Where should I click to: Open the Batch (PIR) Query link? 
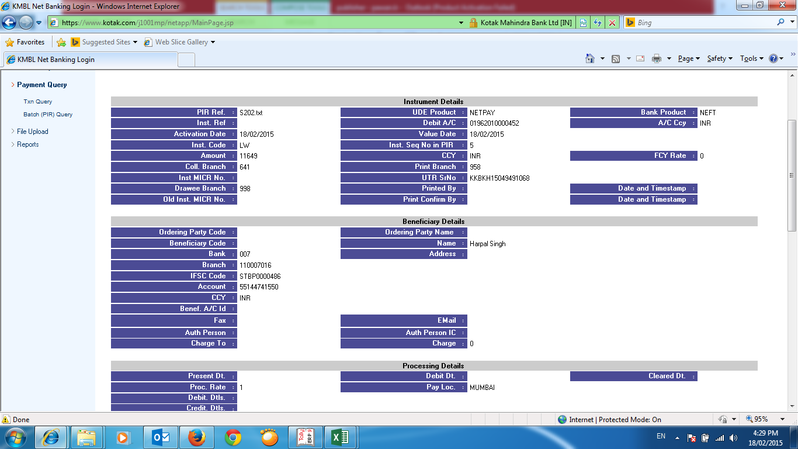pos(48,115)
